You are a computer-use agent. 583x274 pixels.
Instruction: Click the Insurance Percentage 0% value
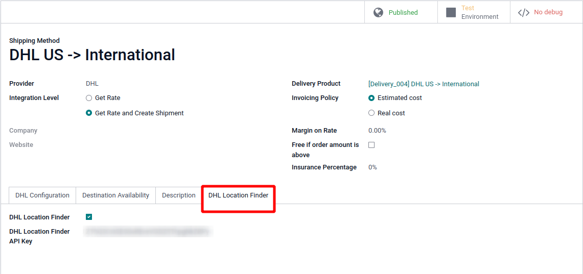click(372, 167)
